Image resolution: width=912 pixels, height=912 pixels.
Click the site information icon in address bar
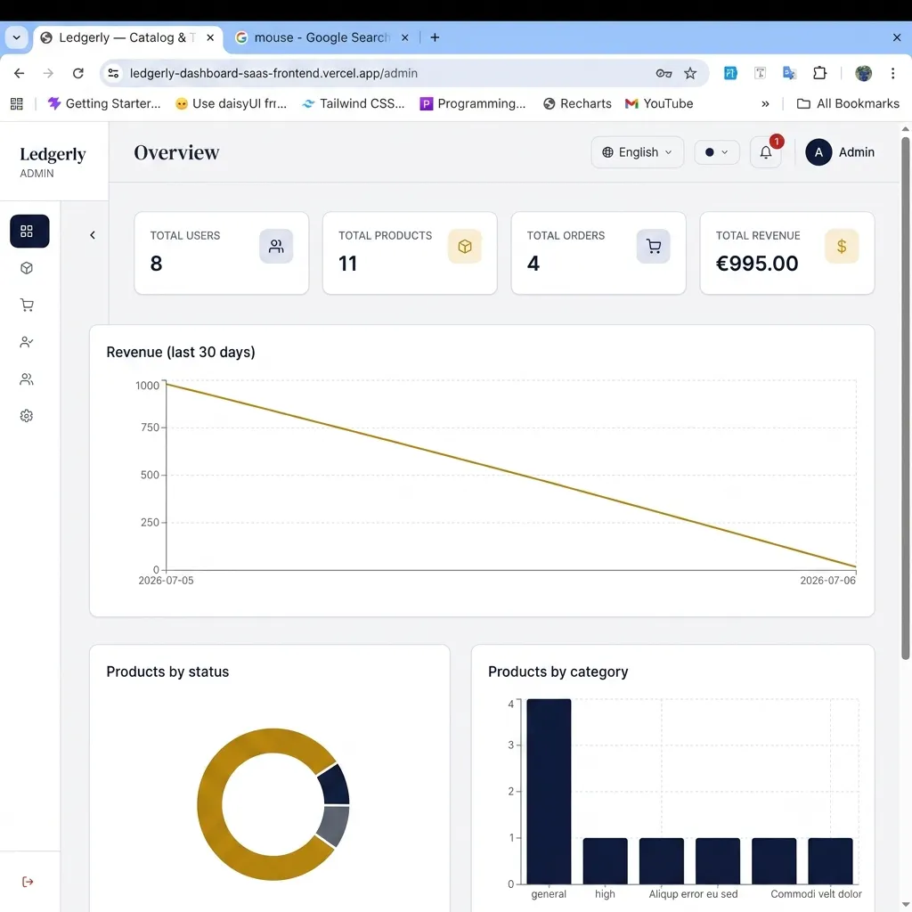pyautogui.click(x=113, y=73)
